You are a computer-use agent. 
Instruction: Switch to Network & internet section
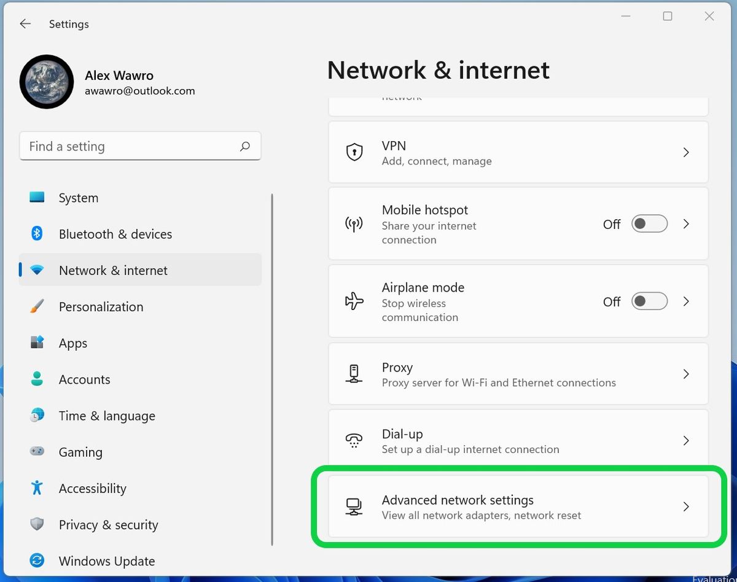tap(112, 270)
